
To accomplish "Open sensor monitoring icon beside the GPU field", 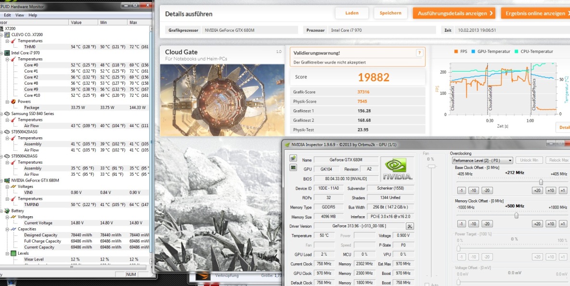I will tap(293, 168).
